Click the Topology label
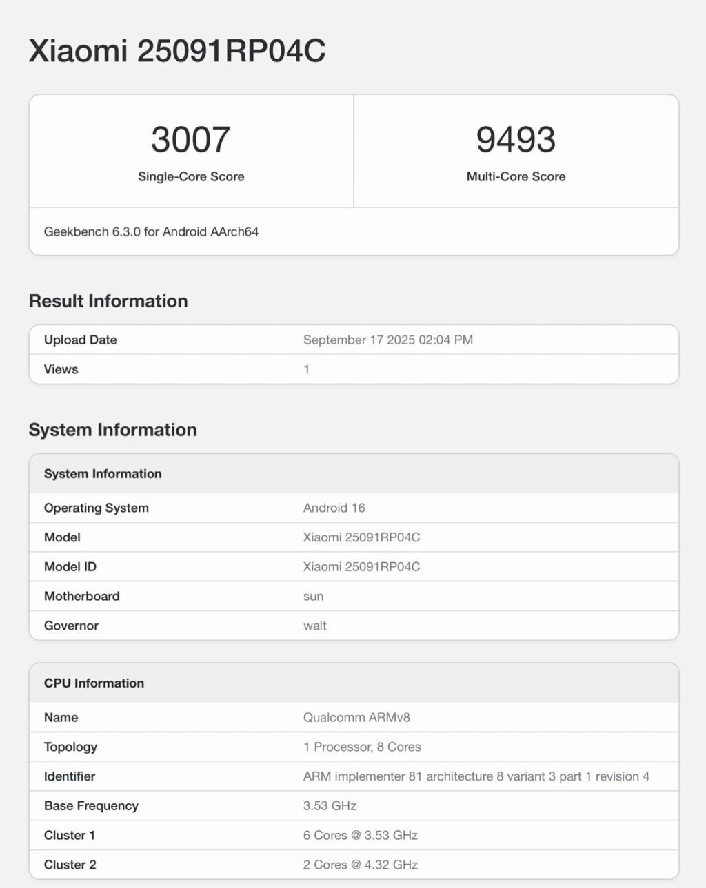The height and width of the screenshot is (888, 706). 71,747
